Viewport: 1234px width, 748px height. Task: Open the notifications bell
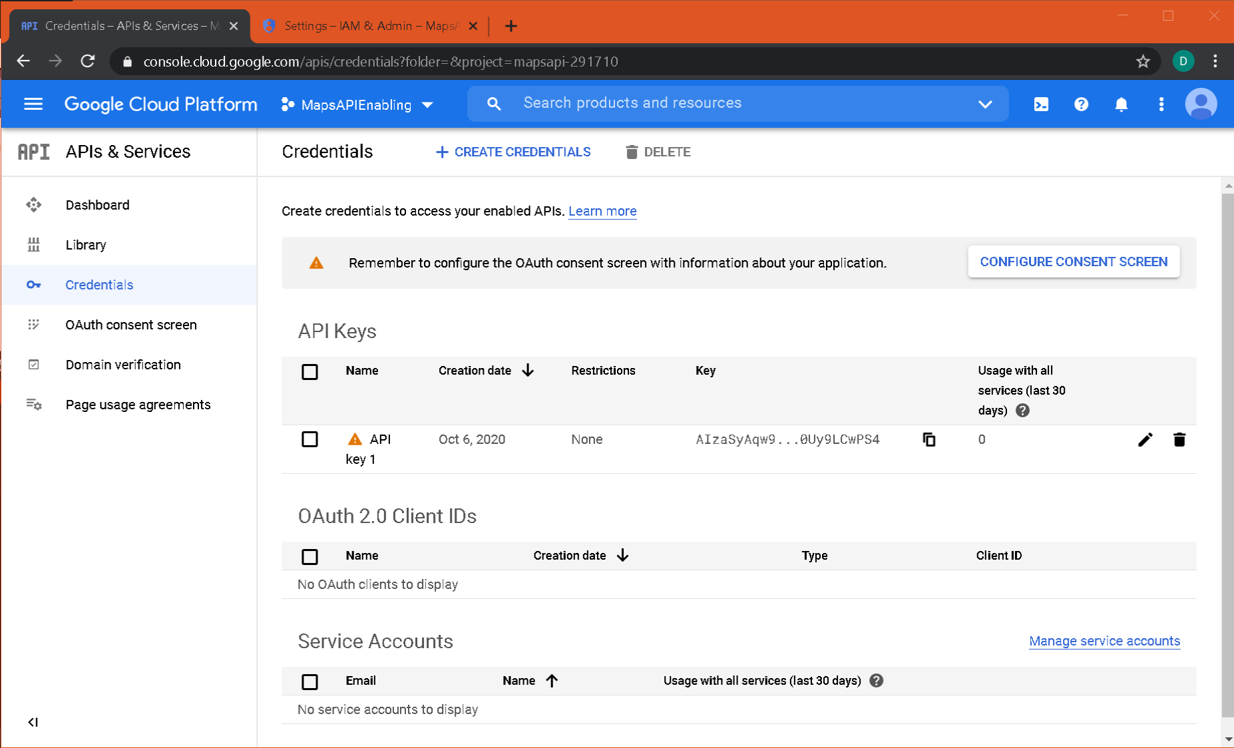(x=1121, y=104)
